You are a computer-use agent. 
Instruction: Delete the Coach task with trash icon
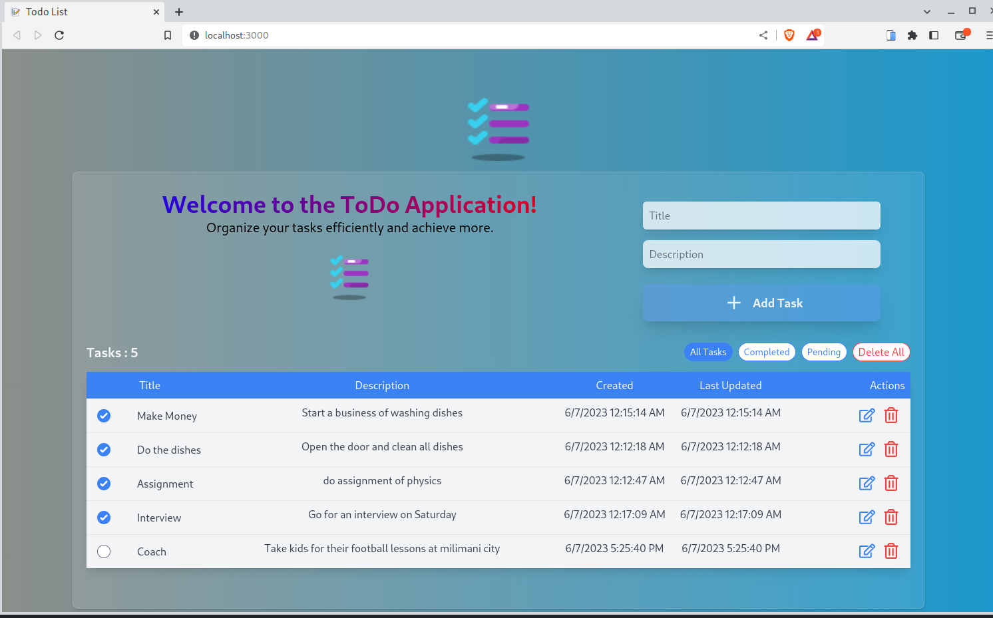pyautogui.click(x=891, y=551)
